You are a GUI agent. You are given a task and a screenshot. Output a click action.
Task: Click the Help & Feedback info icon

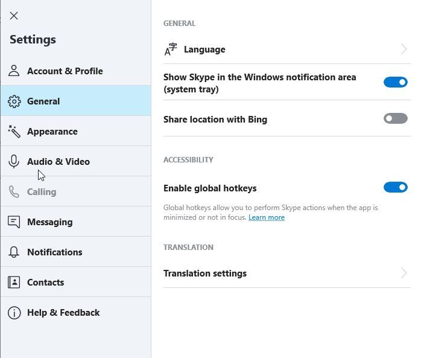(x=14, y=313)
